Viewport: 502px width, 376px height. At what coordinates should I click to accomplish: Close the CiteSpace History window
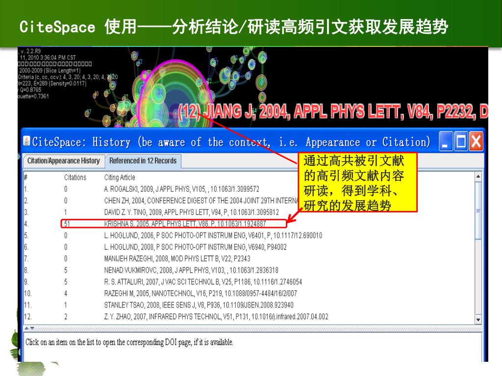477,141
